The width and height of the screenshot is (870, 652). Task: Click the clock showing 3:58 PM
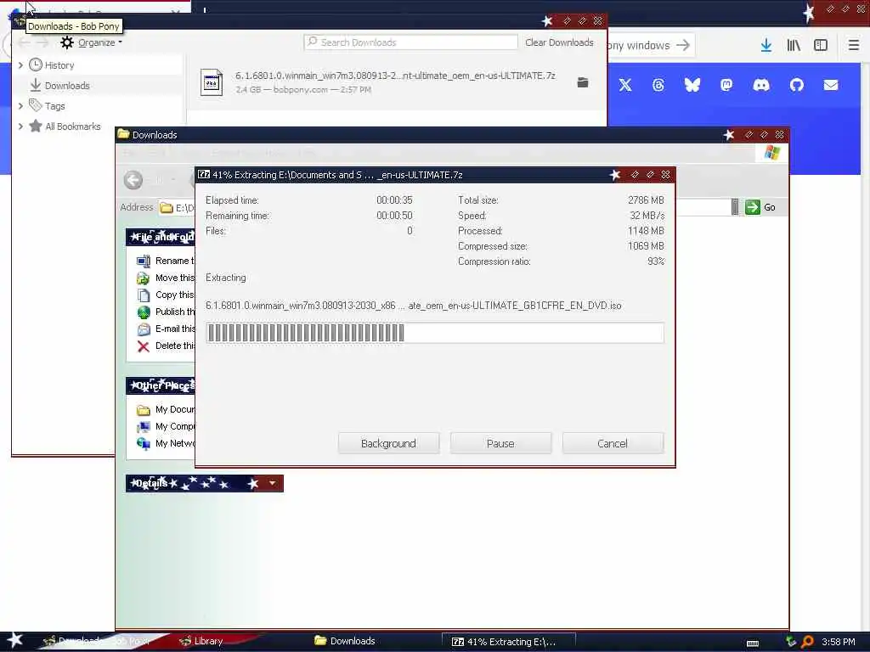(x=839, y=642)
